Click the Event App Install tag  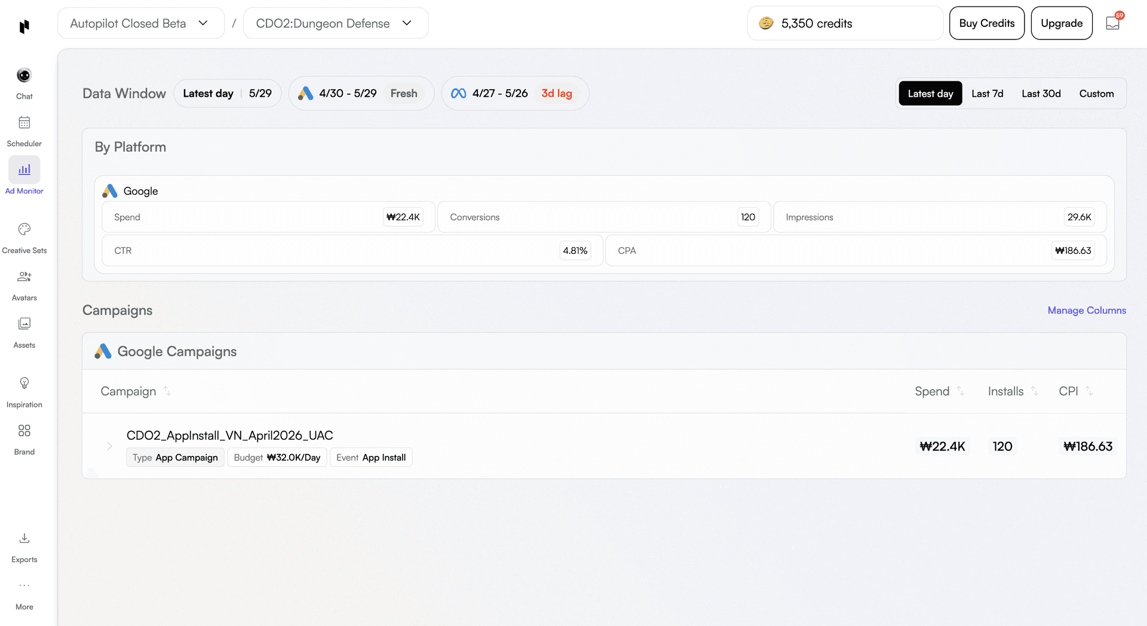click(x=371, y=458)
